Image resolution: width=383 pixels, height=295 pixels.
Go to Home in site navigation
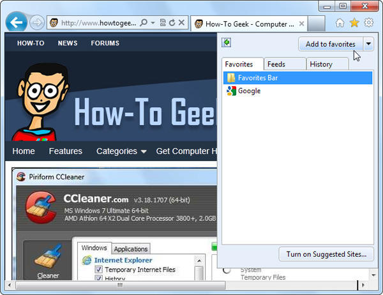point(24,151)
